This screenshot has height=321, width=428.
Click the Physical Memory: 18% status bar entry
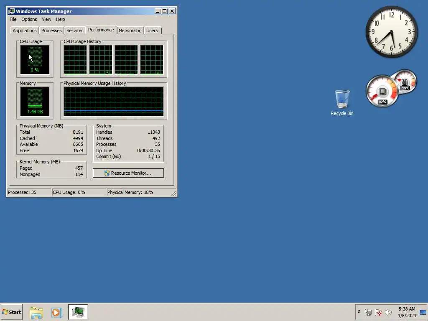[139, 192]
